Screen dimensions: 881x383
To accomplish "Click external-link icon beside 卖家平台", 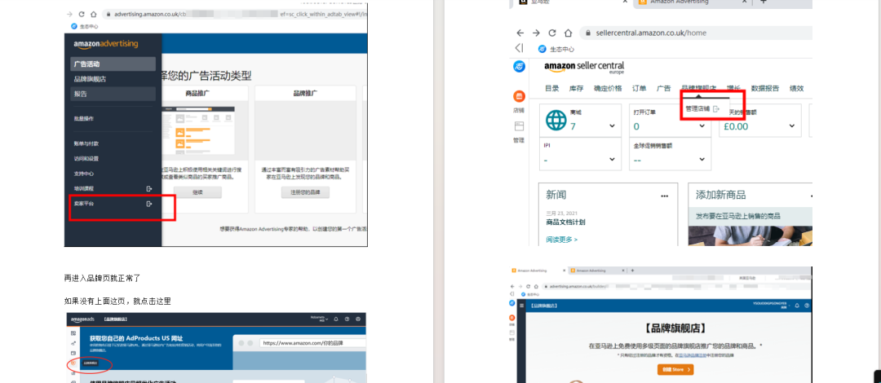I will (x=149, y=203).
